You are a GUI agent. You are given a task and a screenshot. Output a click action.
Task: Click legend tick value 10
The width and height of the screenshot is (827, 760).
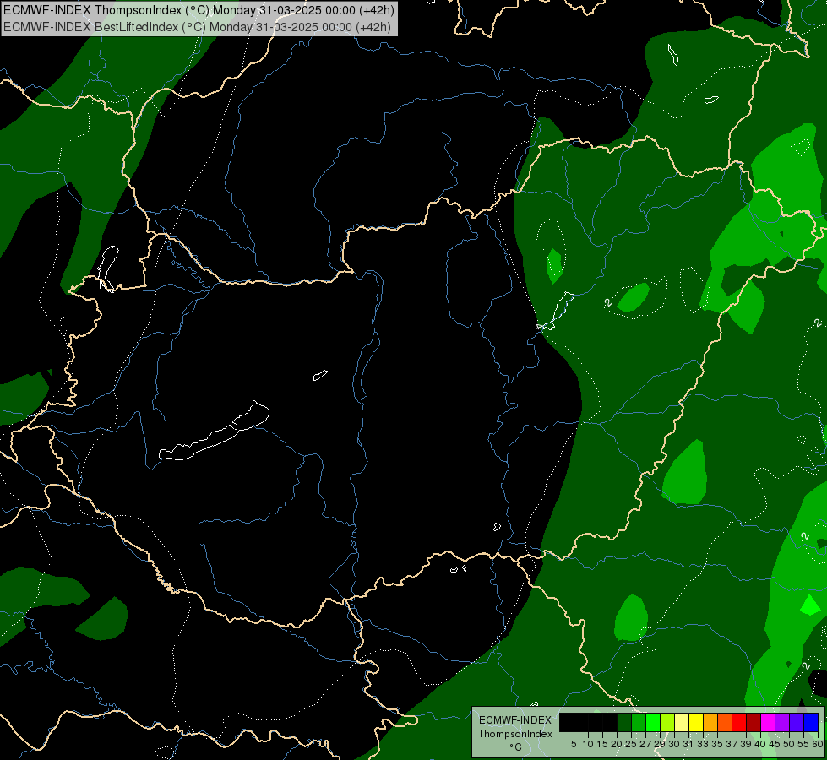click(588, 744)
